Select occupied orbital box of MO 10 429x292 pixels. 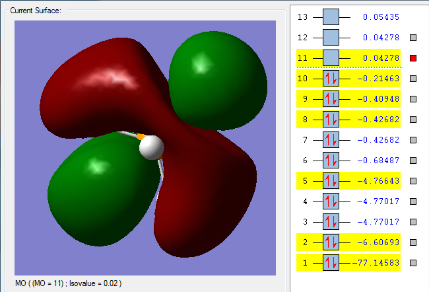pos(331,79)
